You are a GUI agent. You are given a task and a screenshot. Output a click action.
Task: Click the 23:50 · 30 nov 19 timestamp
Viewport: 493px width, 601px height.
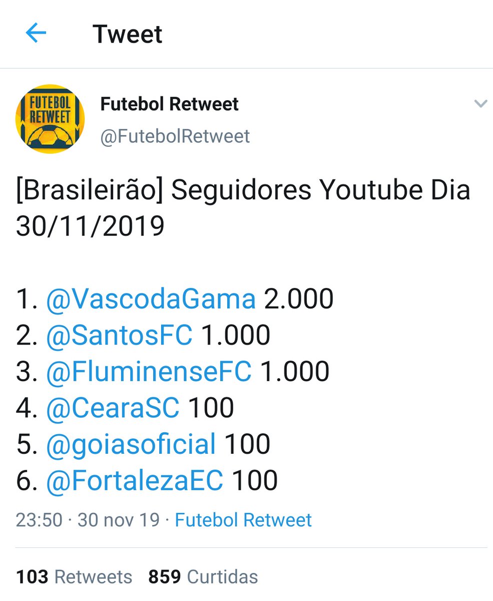(88, 520)
